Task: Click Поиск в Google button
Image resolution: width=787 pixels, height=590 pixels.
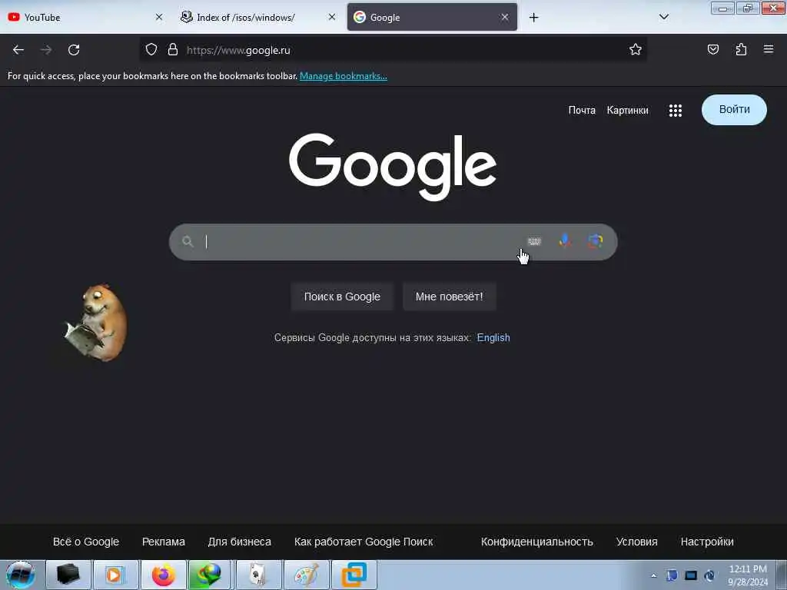Action: tap(342, 297)
